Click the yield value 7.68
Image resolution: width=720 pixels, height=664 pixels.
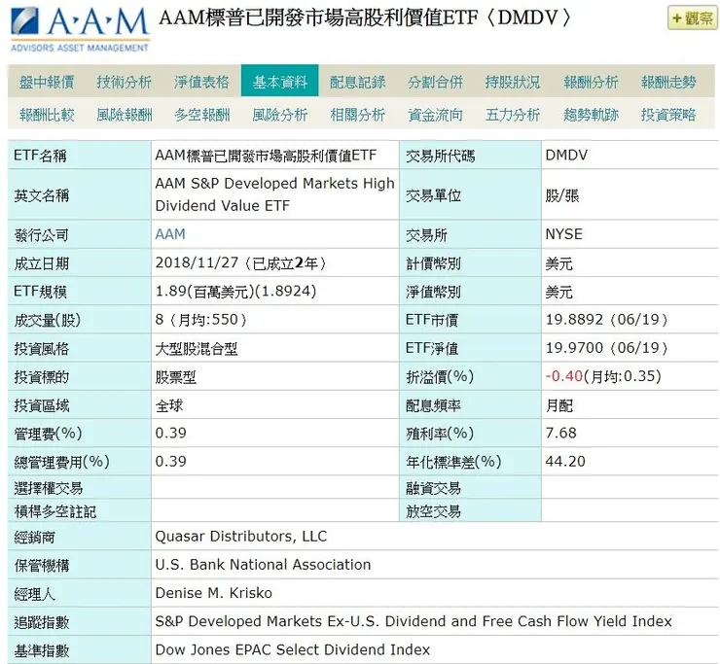pos(560,433)
